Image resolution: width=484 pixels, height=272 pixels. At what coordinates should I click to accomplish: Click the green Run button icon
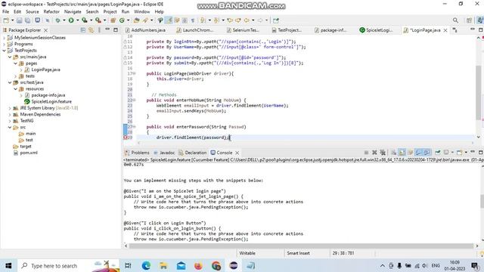pos(71,20)
